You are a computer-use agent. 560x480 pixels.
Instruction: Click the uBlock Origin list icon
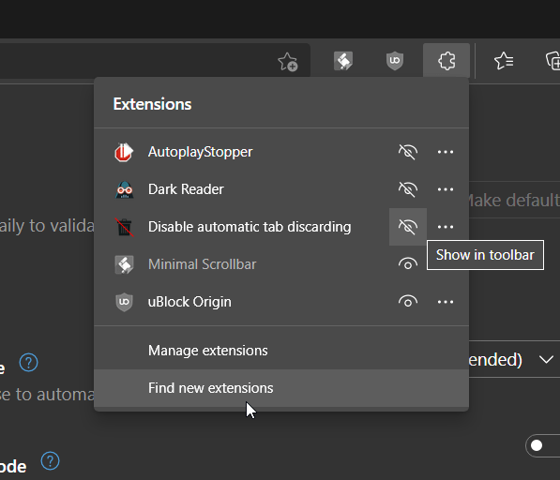[124, 302]
